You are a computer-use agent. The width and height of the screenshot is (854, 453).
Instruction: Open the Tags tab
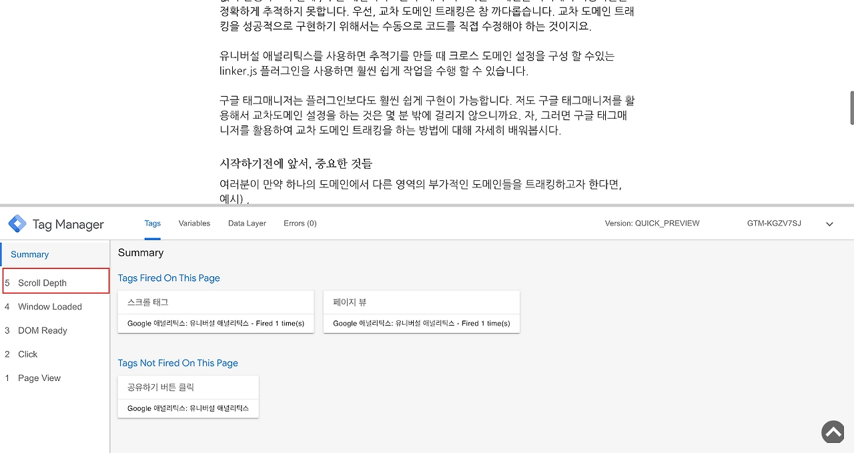tap(153, 223)
